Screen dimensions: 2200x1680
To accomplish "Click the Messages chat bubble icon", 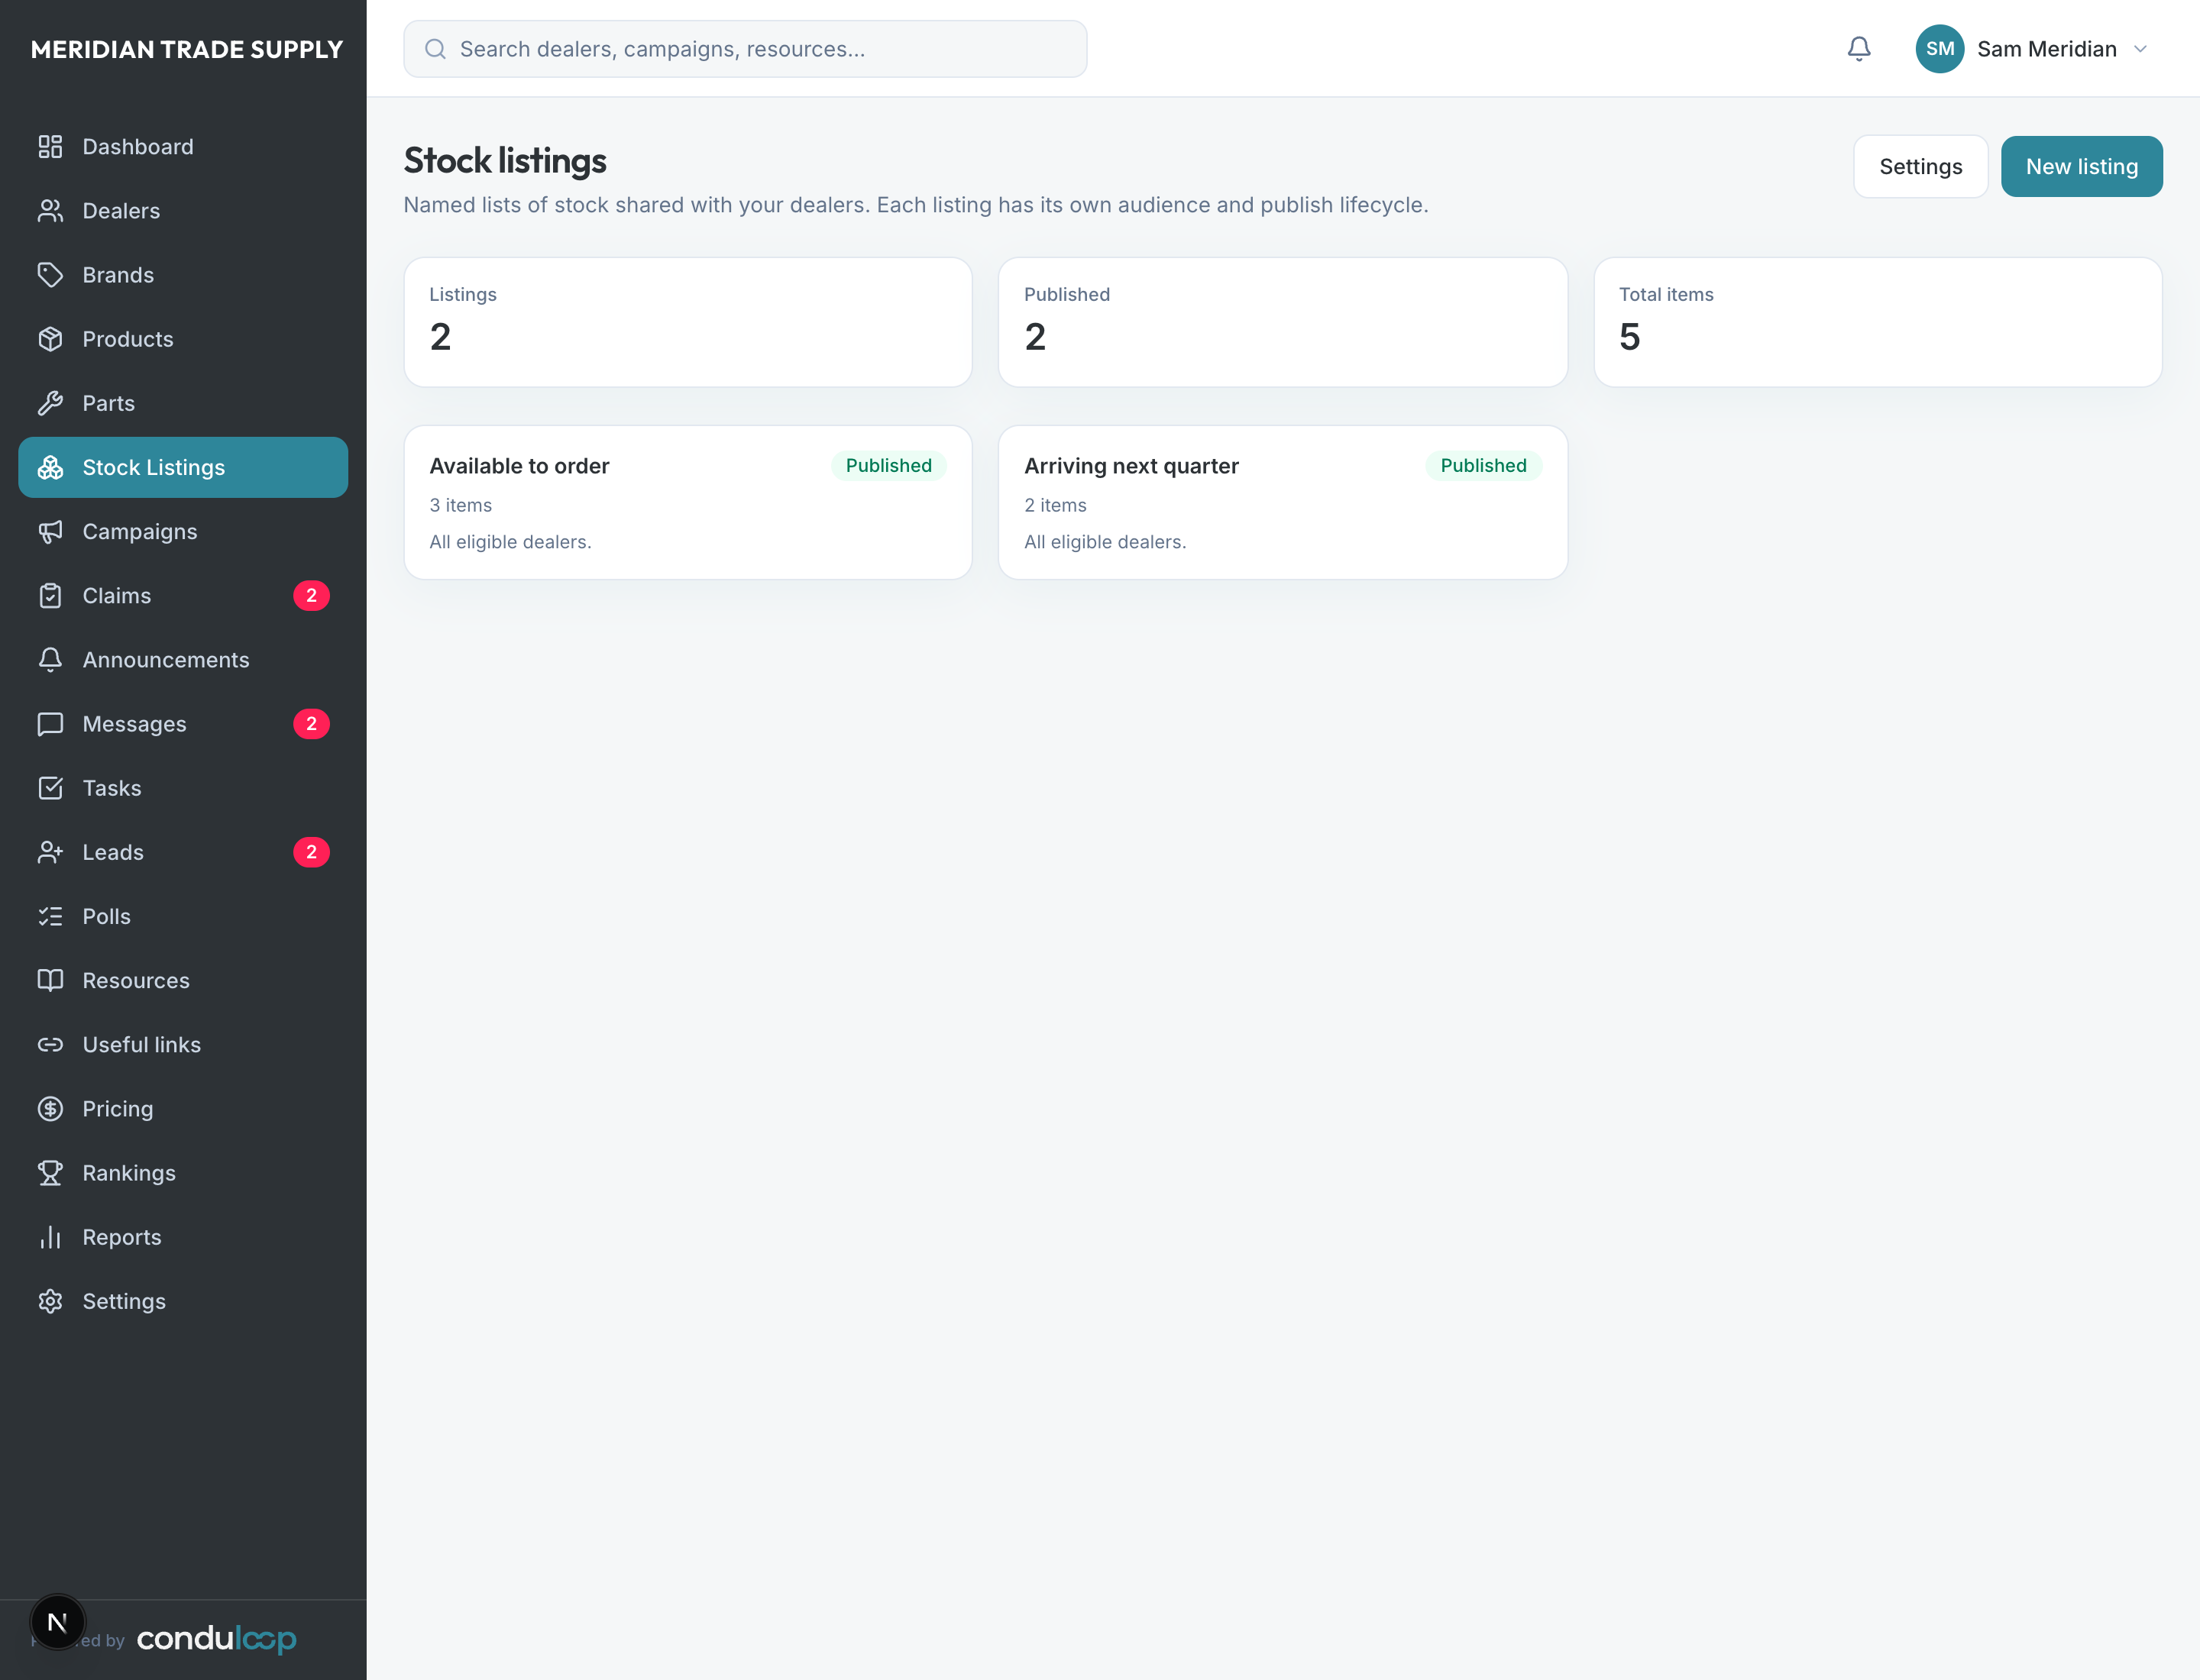I will 50,724.
